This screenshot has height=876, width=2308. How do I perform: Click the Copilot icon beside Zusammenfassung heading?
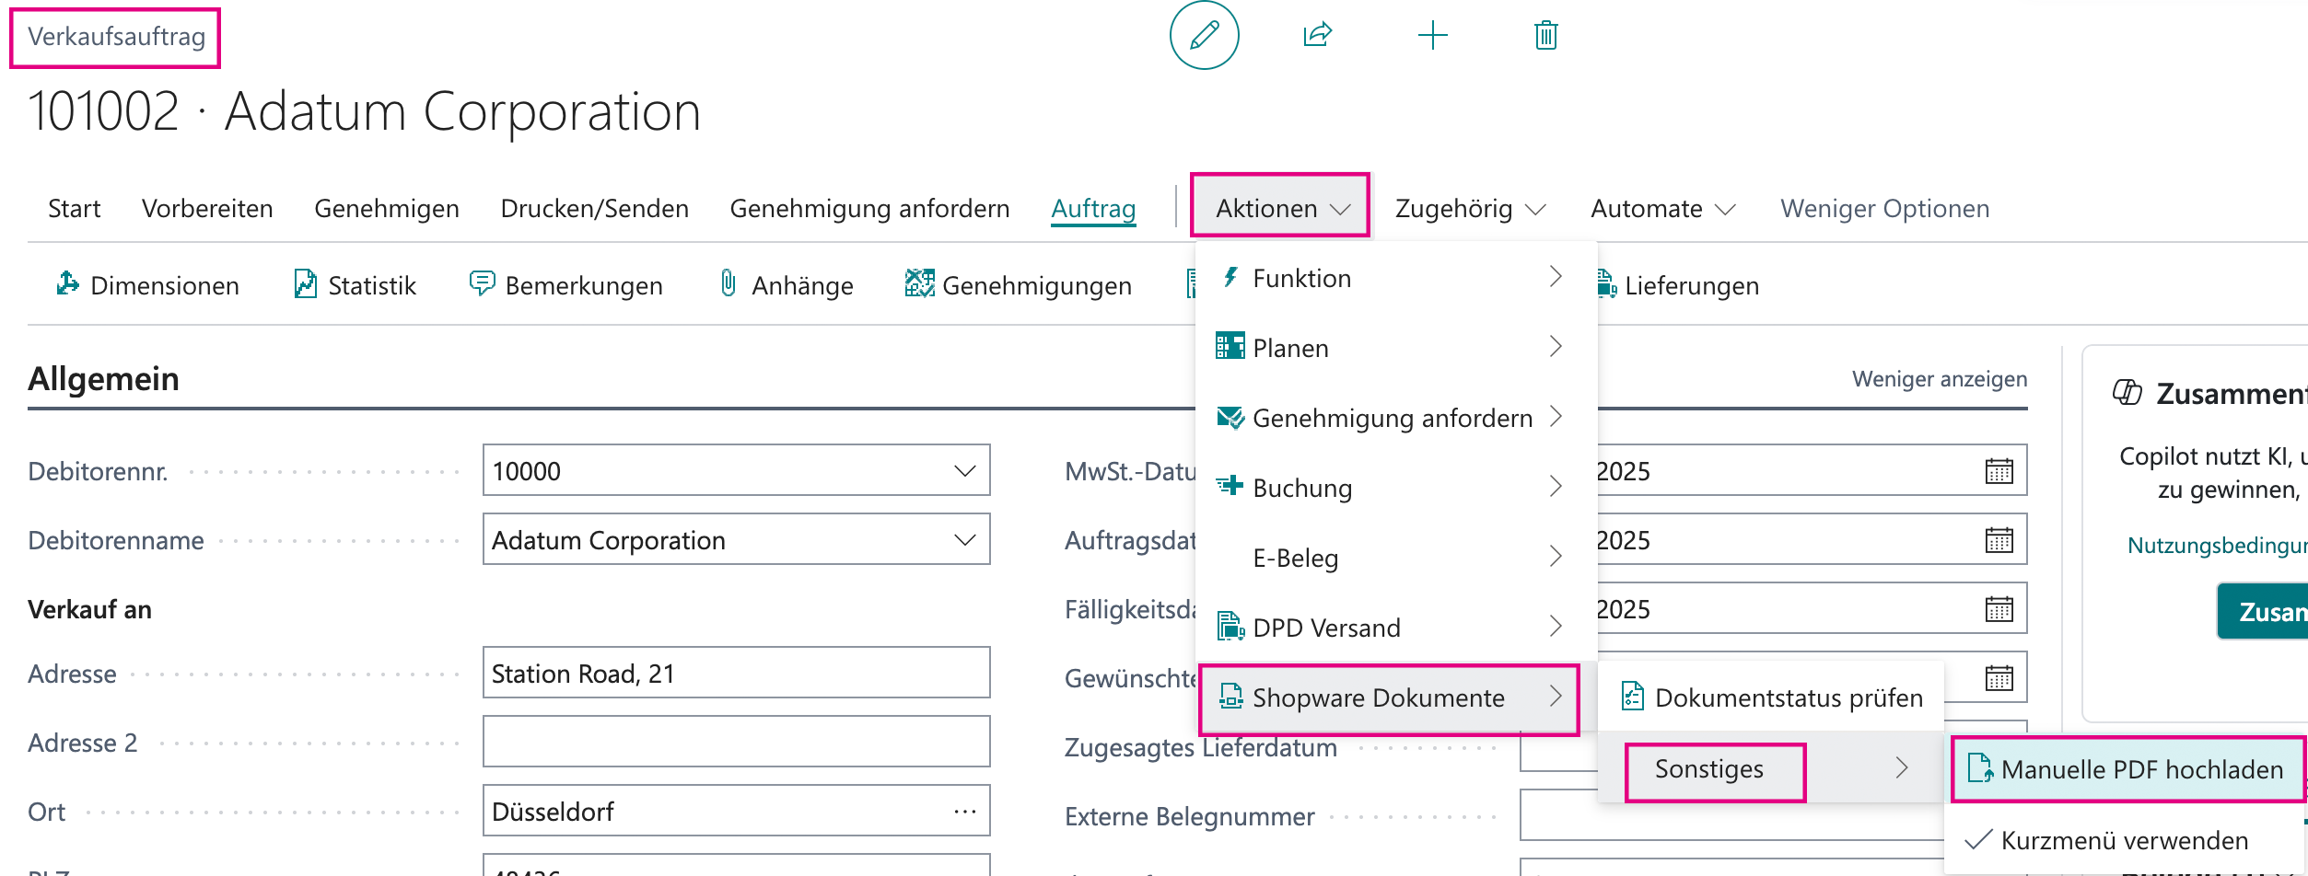click(2127, 393)
